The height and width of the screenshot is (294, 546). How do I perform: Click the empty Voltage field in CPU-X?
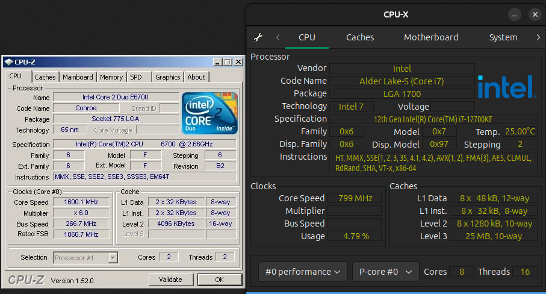click(x=452, y=107)
